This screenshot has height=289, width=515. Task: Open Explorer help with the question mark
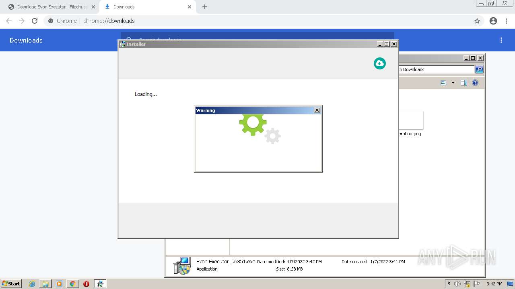pos(475,83)
